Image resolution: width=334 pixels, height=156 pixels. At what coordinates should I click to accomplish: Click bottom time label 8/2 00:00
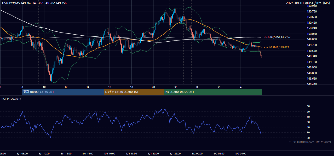point(197,154)
